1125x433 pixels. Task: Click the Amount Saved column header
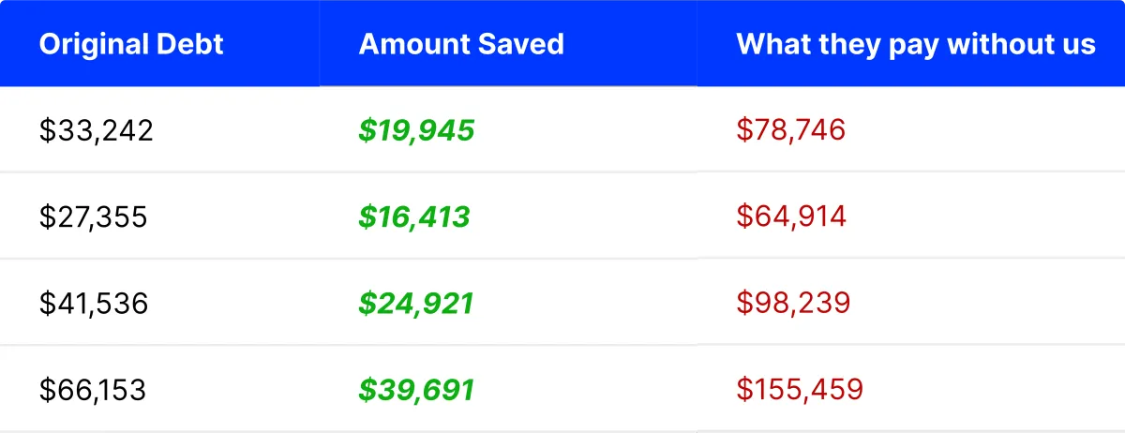(461, 44)
